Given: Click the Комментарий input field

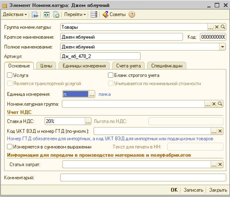Looking at the screenshot, I should [x=143, y=178].
